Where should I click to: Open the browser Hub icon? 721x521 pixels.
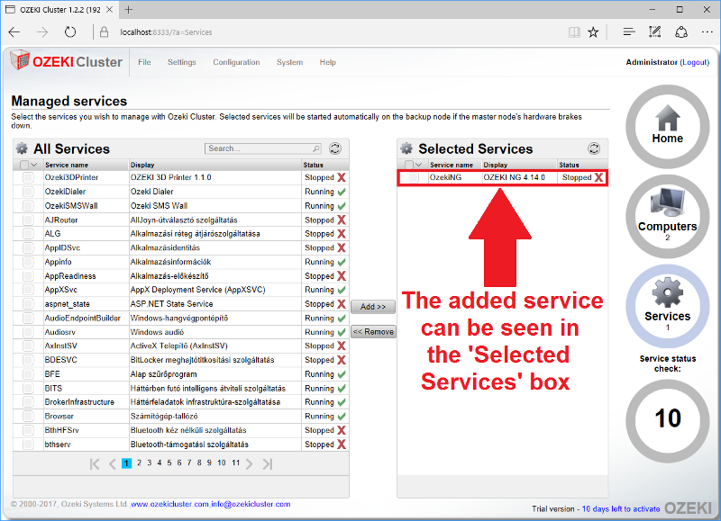pyautogui.click(x=629, y=32)
